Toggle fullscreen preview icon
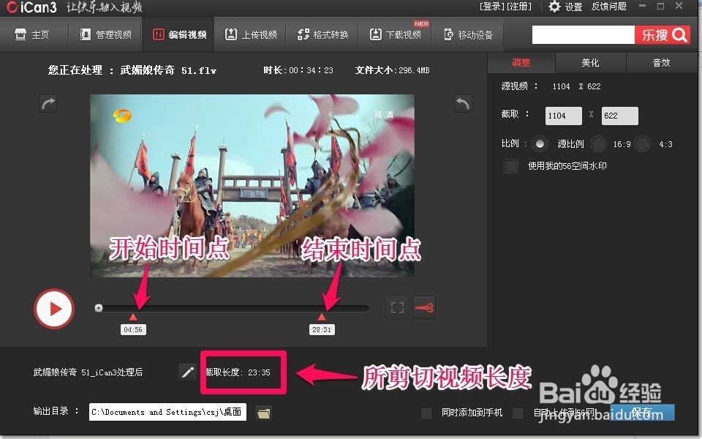 point(397,308)
